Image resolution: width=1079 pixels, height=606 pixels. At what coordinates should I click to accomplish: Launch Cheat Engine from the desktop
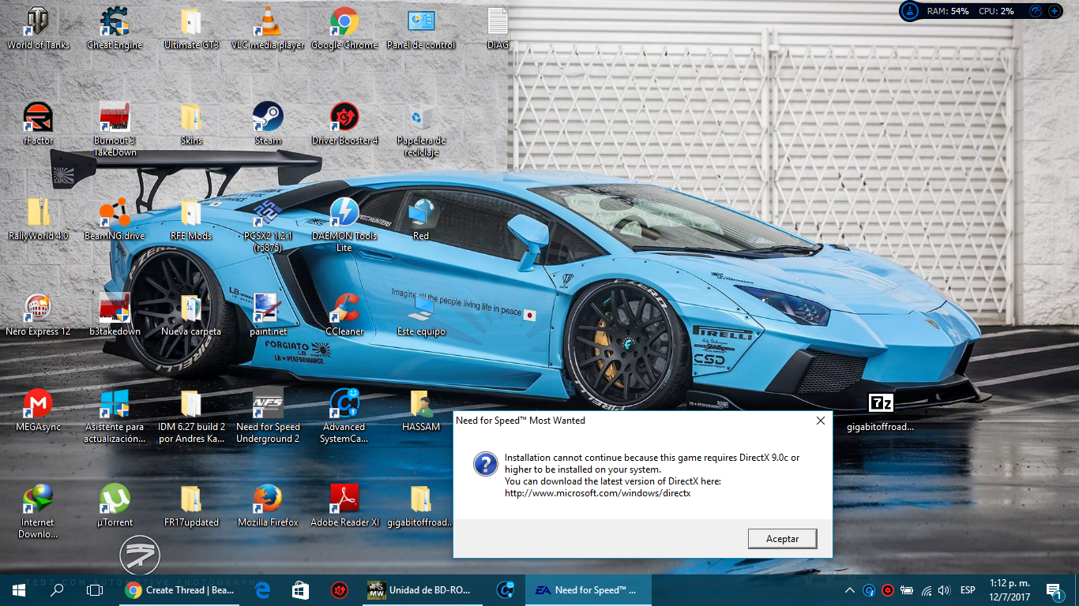point(115,28)
